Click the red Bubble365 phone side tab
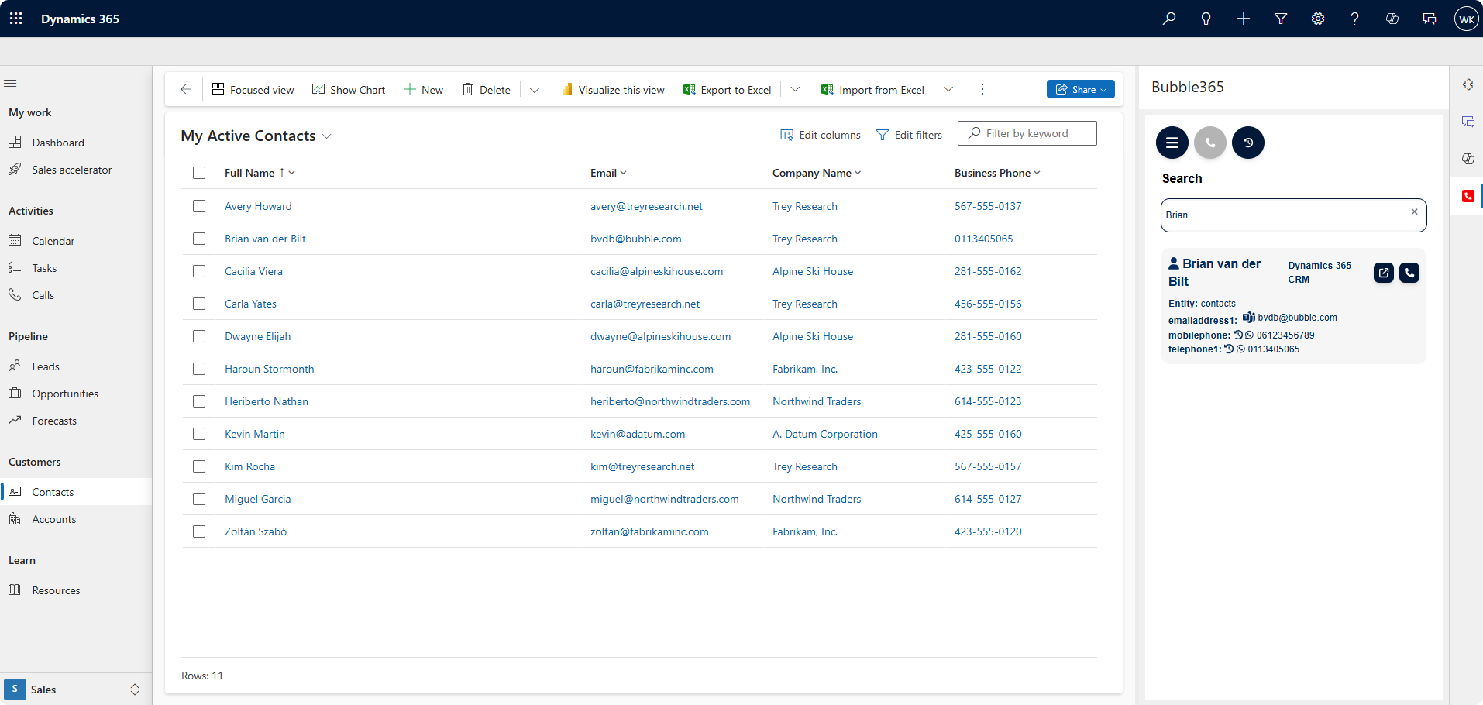The height and width of the screenshot is (705, 1483). coord(1468,196)
